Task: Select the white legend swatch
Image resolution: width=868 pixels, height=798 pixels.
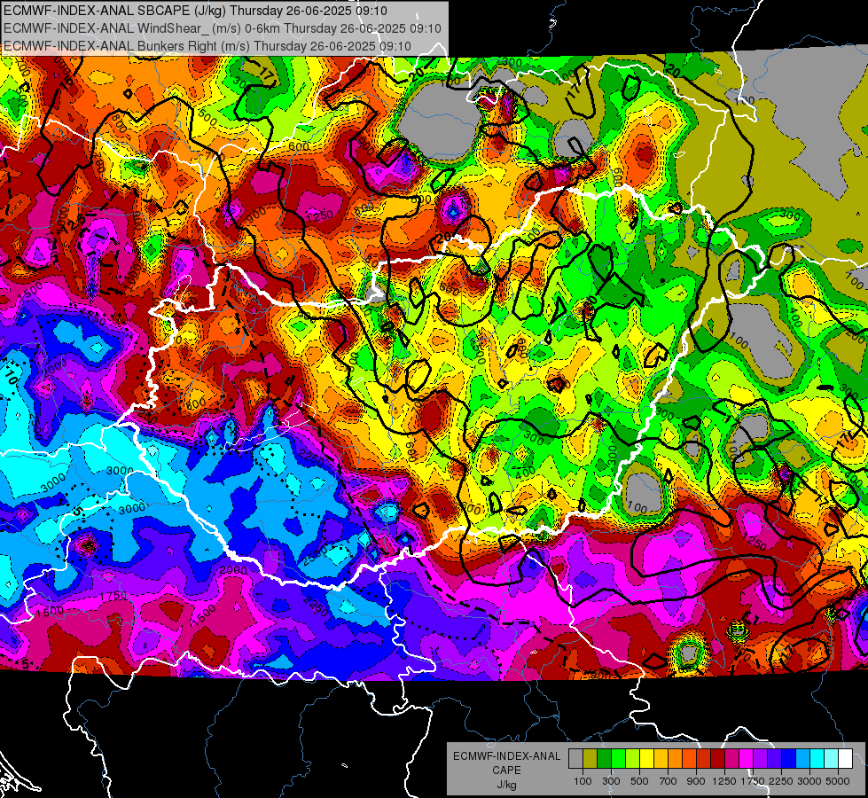Action: click(x=845, y=758)
